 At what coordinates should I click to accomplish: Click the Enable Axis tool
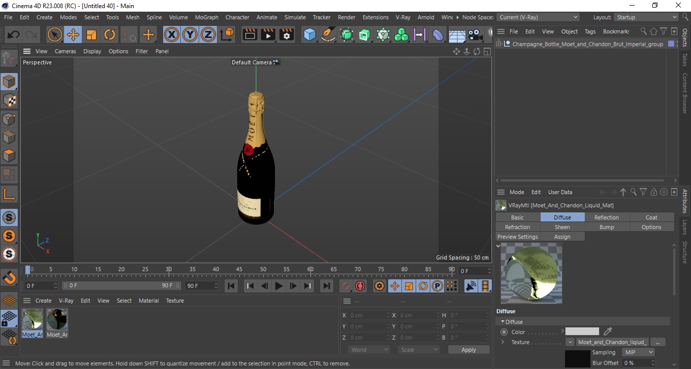(x=9, y=194)
